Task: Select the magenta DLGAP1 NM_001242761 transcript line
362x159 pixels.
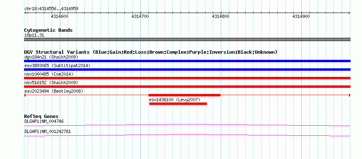Action: click(x=187, y=135)
